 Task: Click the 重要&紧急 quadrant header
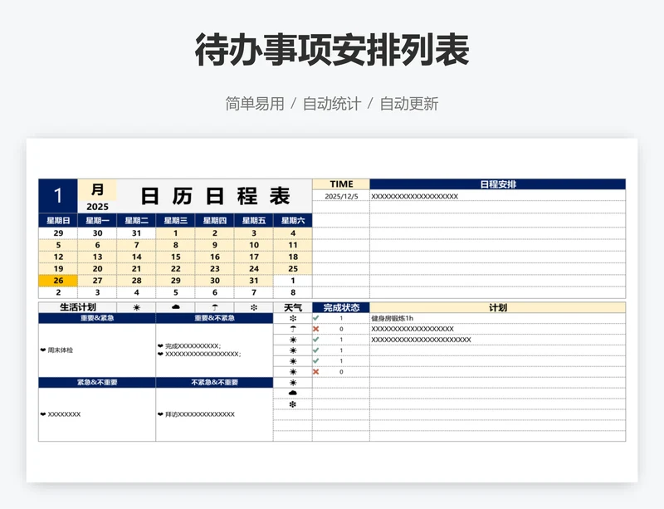click(97, 318)
